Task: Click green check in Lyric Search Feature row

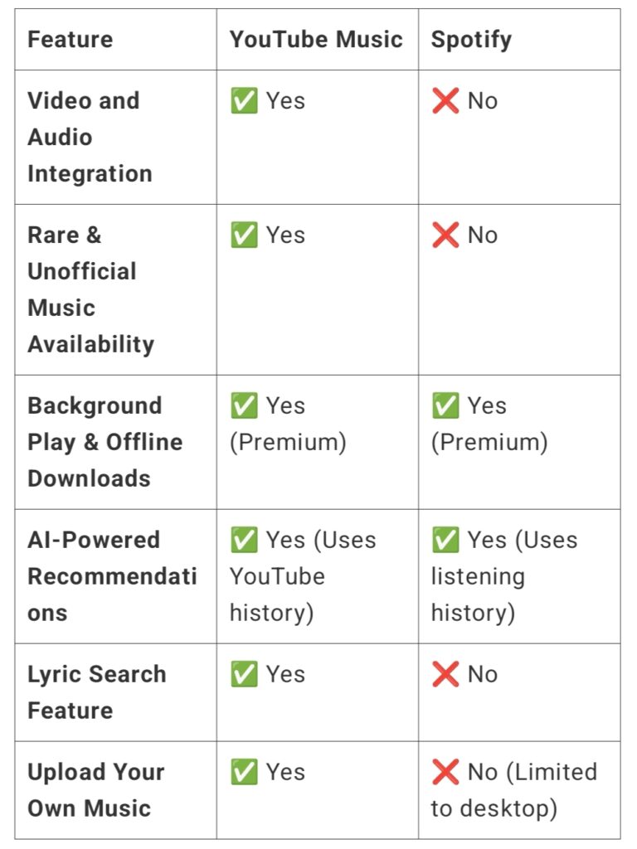Action: click(244, 674)
